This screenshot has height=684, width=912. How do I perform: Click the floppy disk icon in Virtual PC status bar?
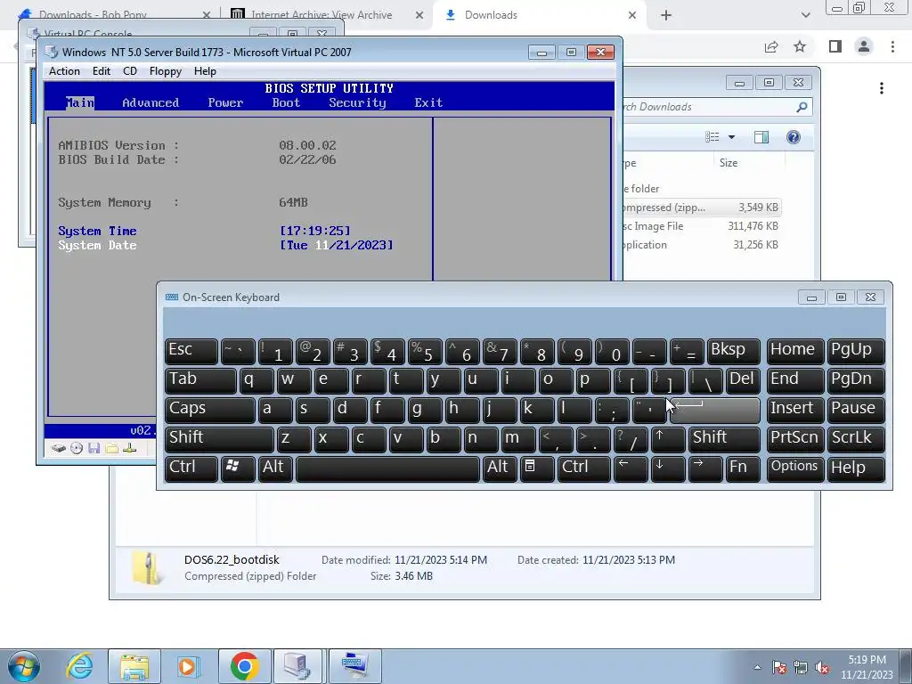click(x=94, y=449)
